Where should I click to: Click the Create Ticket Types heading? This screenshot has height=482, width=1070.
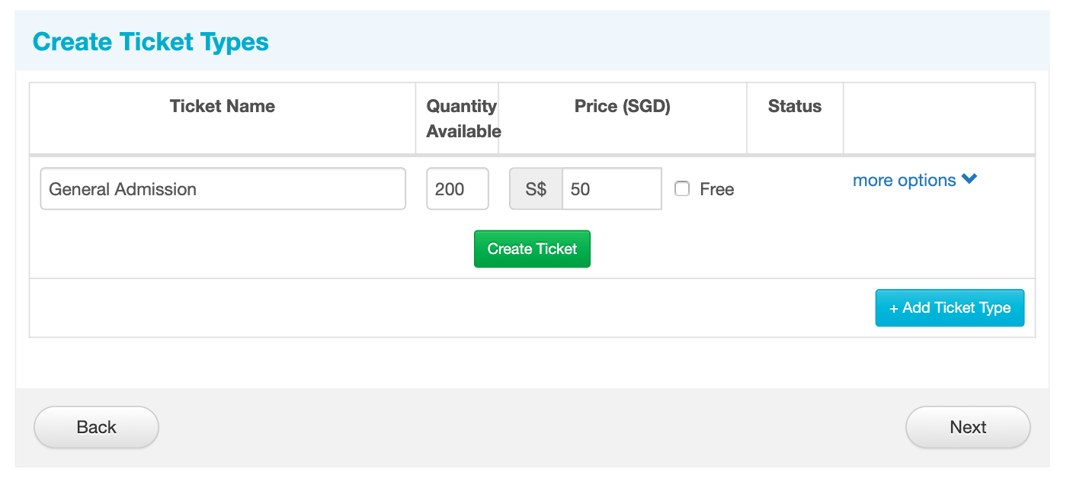151,41
